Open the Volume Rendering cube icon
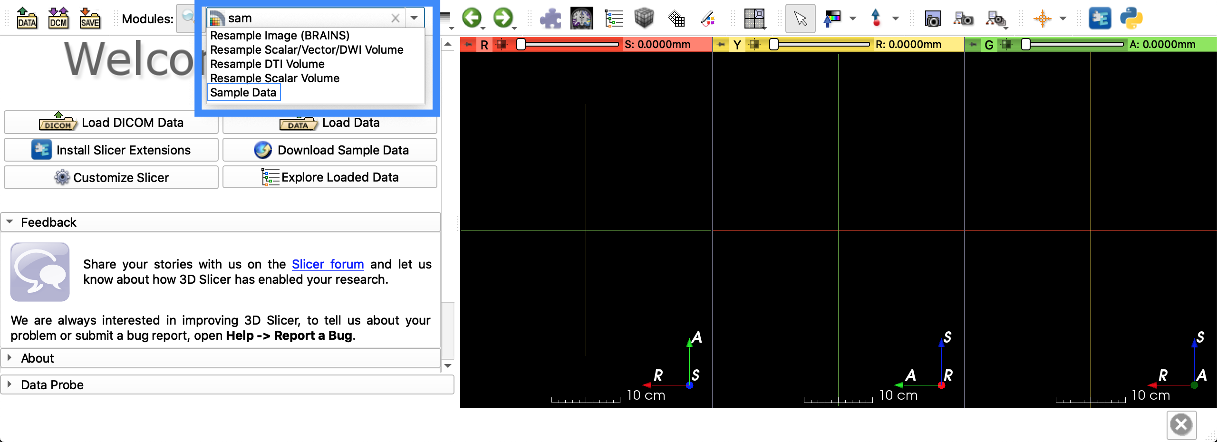1217x442 pixels. pos(644,18)
